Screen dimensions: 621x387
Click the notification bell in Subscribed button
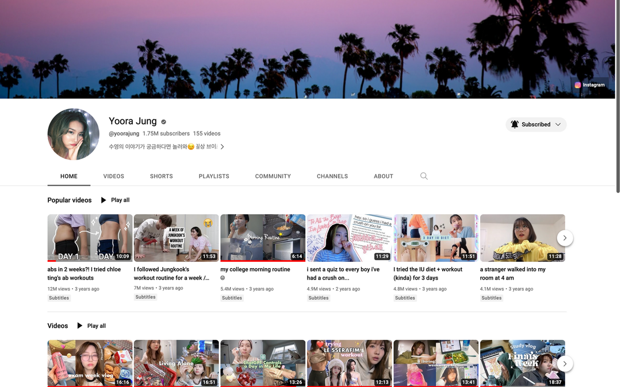(515, 124)
